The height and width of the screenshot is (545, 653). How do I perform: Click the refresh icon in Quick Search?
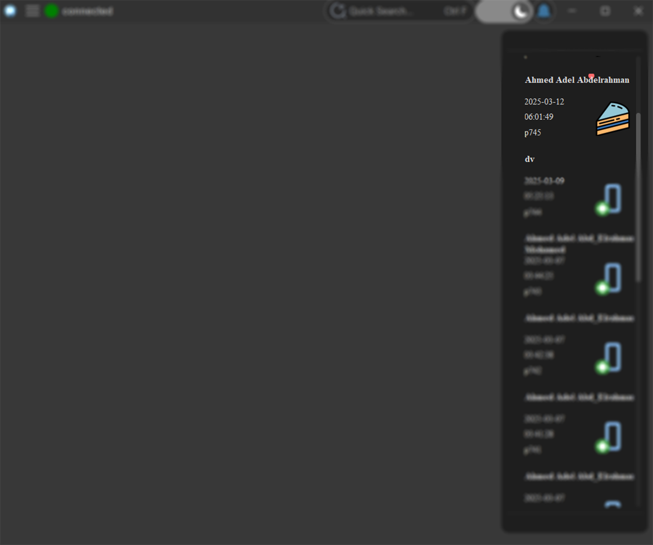tap(338, 11)
